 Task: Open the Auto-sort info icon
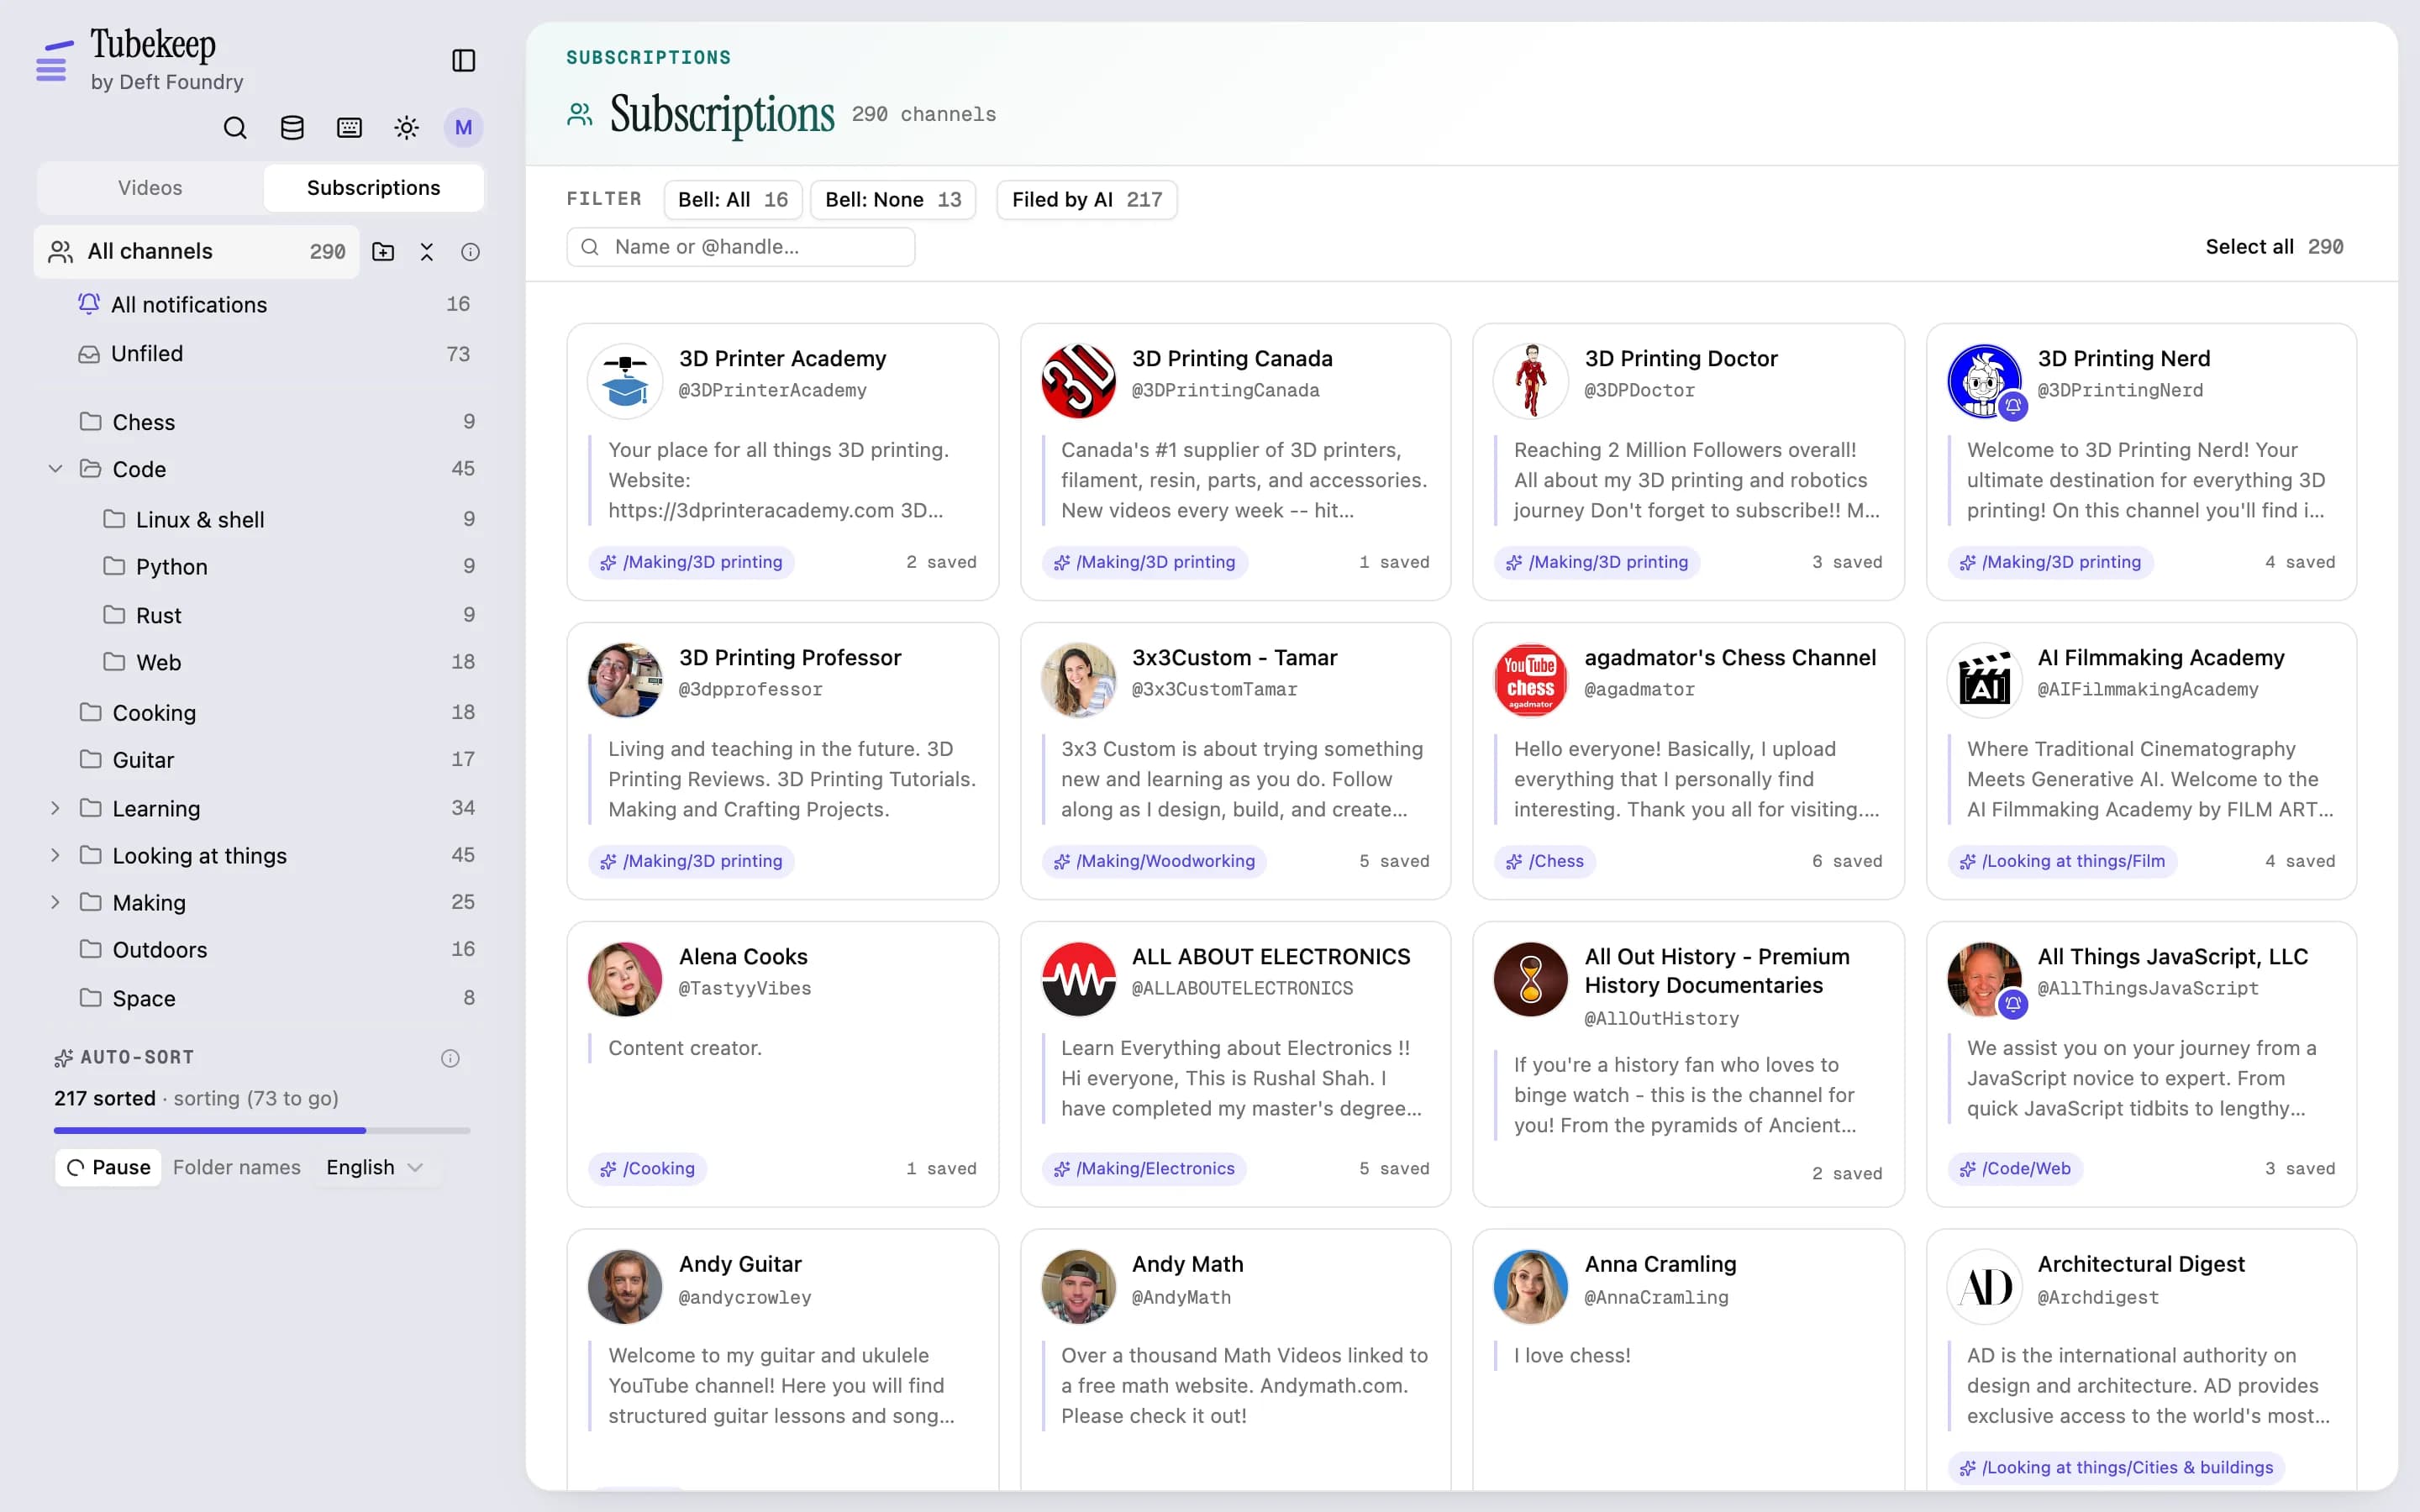(450, 1058)
